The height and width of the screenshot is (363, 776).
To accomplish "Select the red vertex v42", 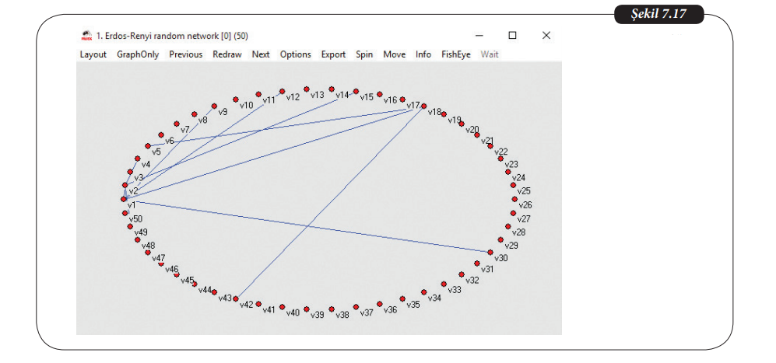I will [x=236, y=298].
